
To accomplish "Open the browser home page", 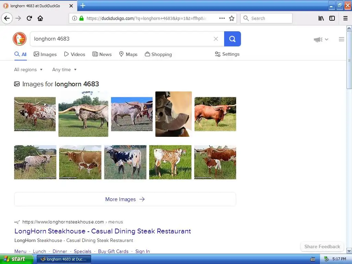I will pyautogui.click(x=40, y=18).
